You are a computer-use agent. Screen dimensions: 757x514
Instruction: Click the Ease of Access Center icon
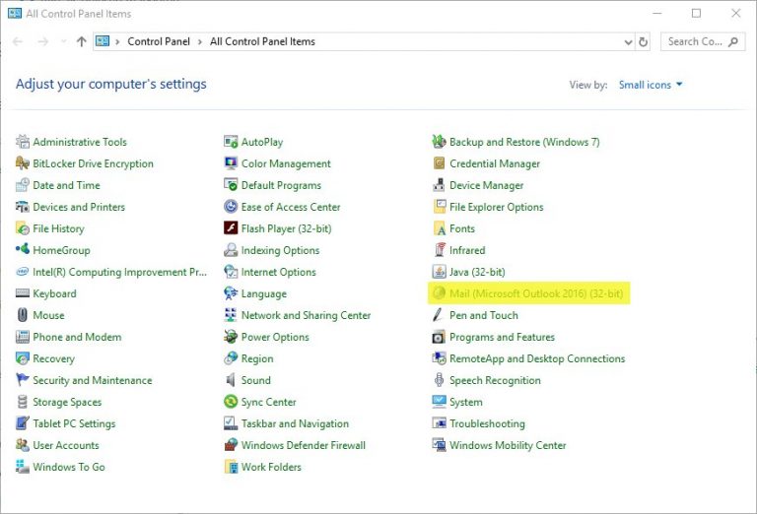(231, 207)
